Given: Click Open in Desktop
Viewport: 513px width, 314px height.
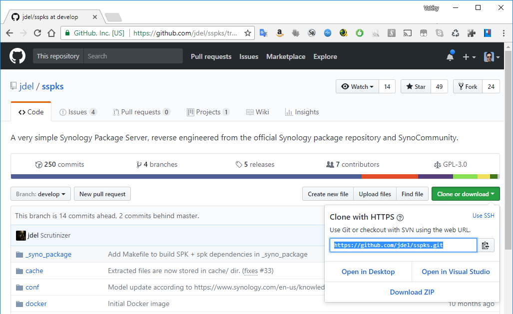Looking at the screenshot, I should pos(368,272).
